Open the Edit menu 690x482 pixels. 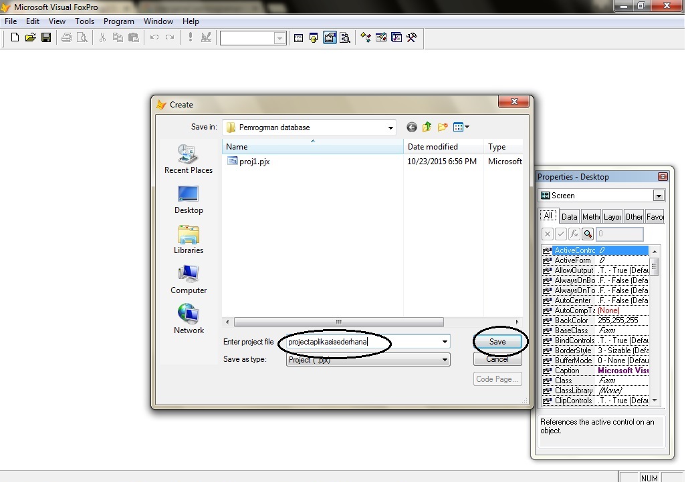pyautogui.click(x=33, y=21)
